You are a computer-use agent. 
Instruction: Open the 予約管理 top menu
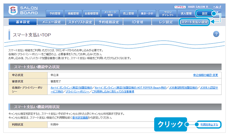55,14
